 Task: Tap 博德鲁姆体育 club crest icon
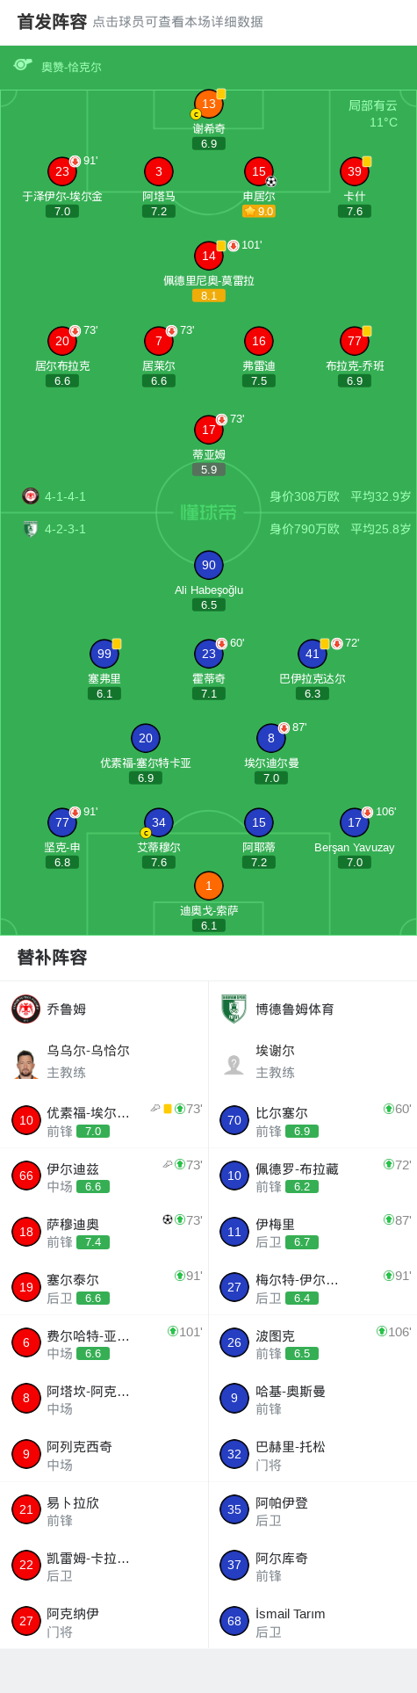[234, 1009]
